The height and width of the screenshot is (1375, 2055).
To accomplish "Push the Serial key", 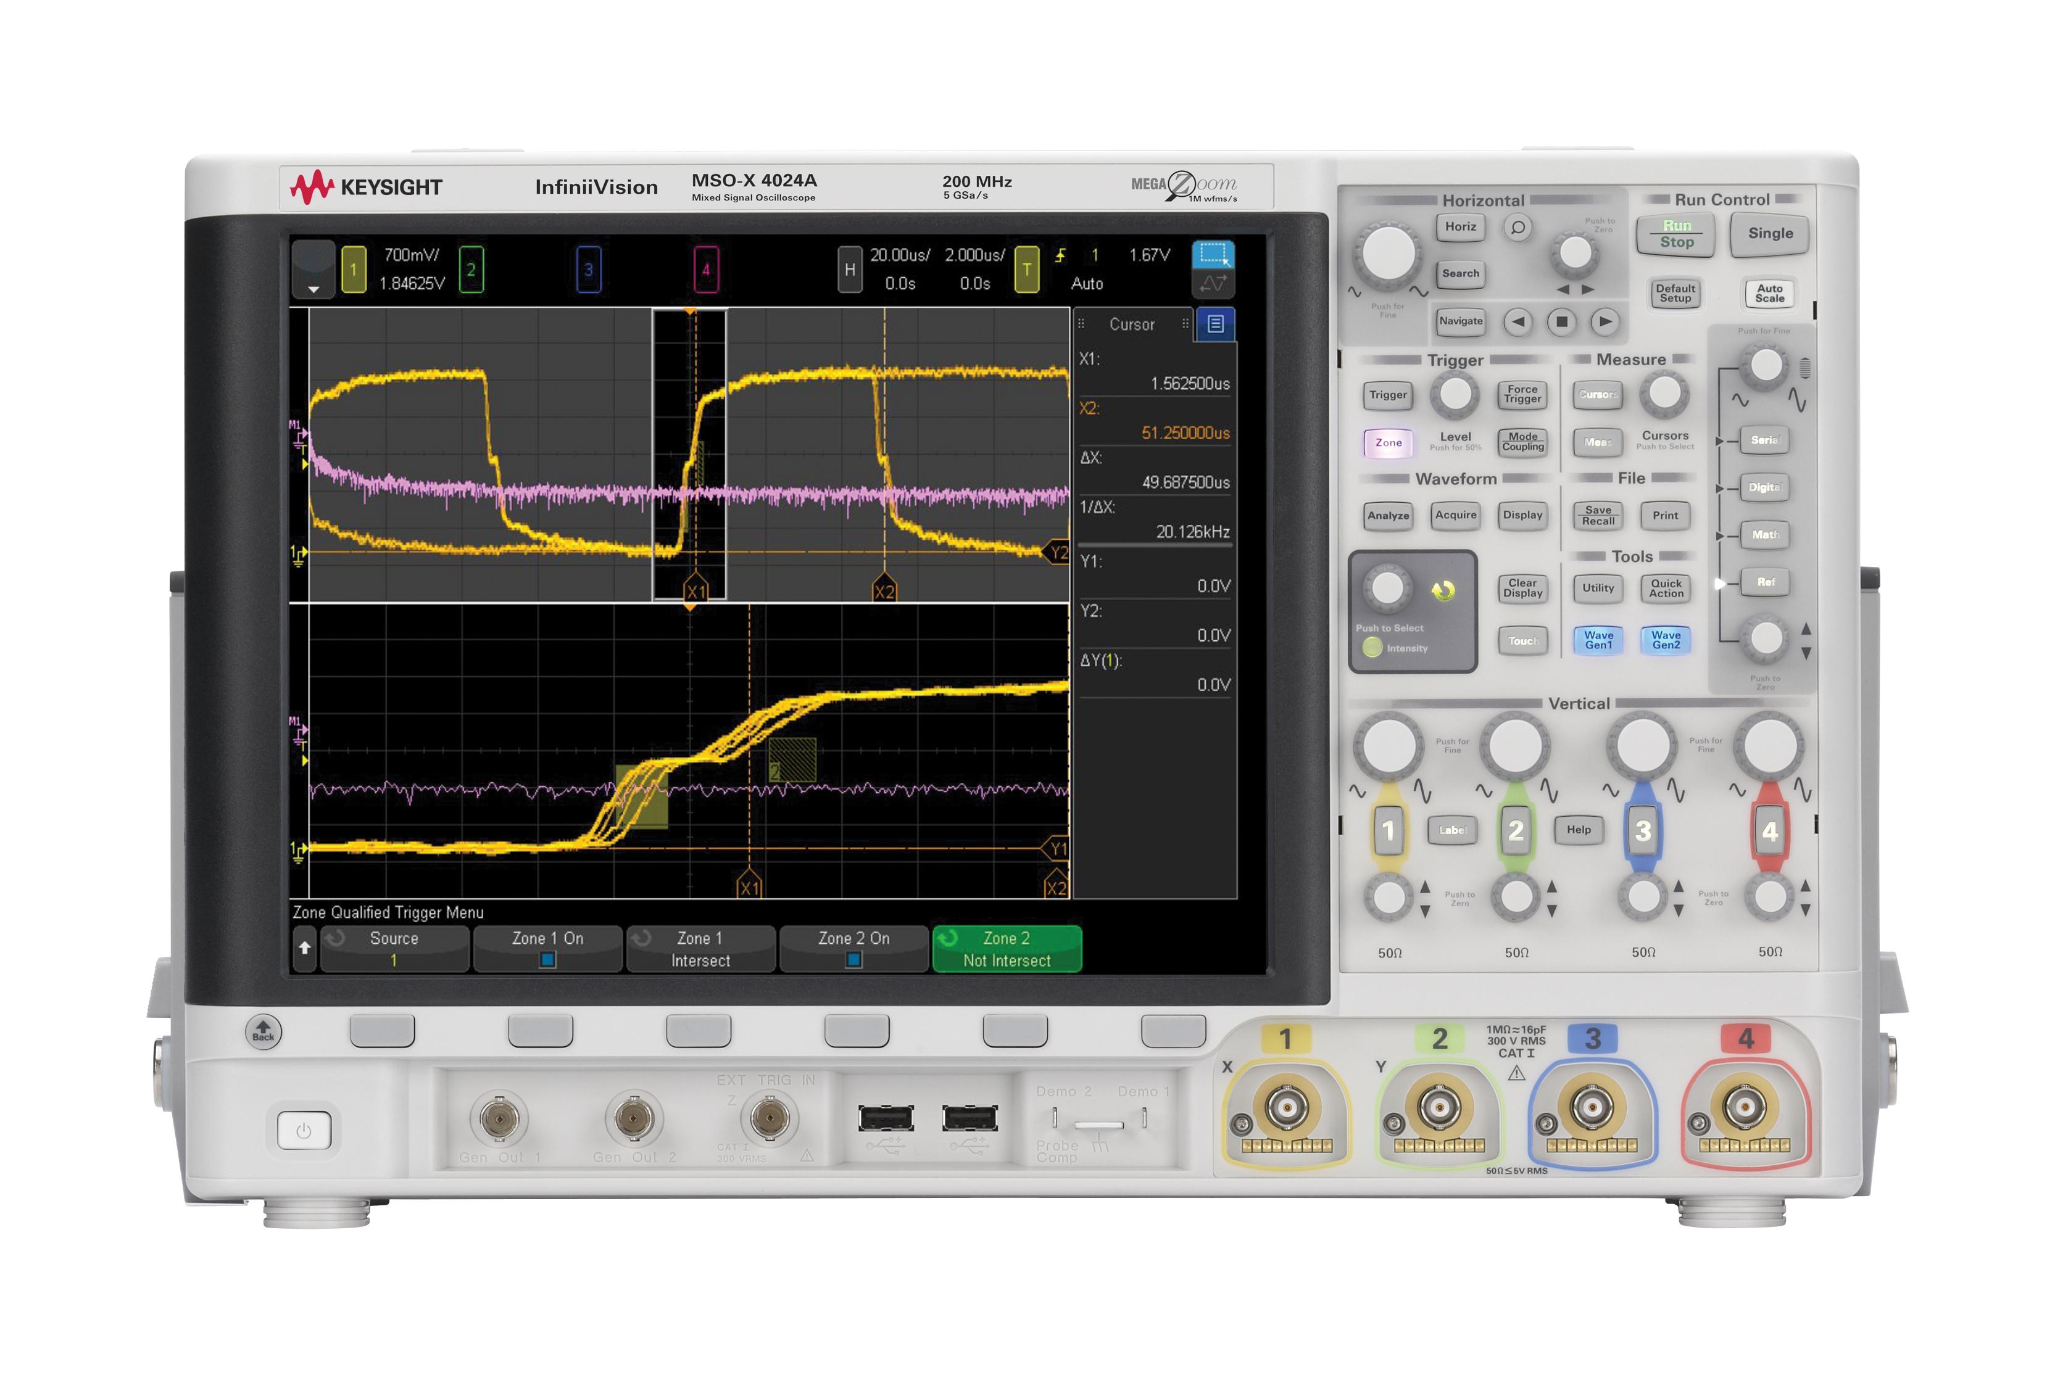I will 1765,440.
